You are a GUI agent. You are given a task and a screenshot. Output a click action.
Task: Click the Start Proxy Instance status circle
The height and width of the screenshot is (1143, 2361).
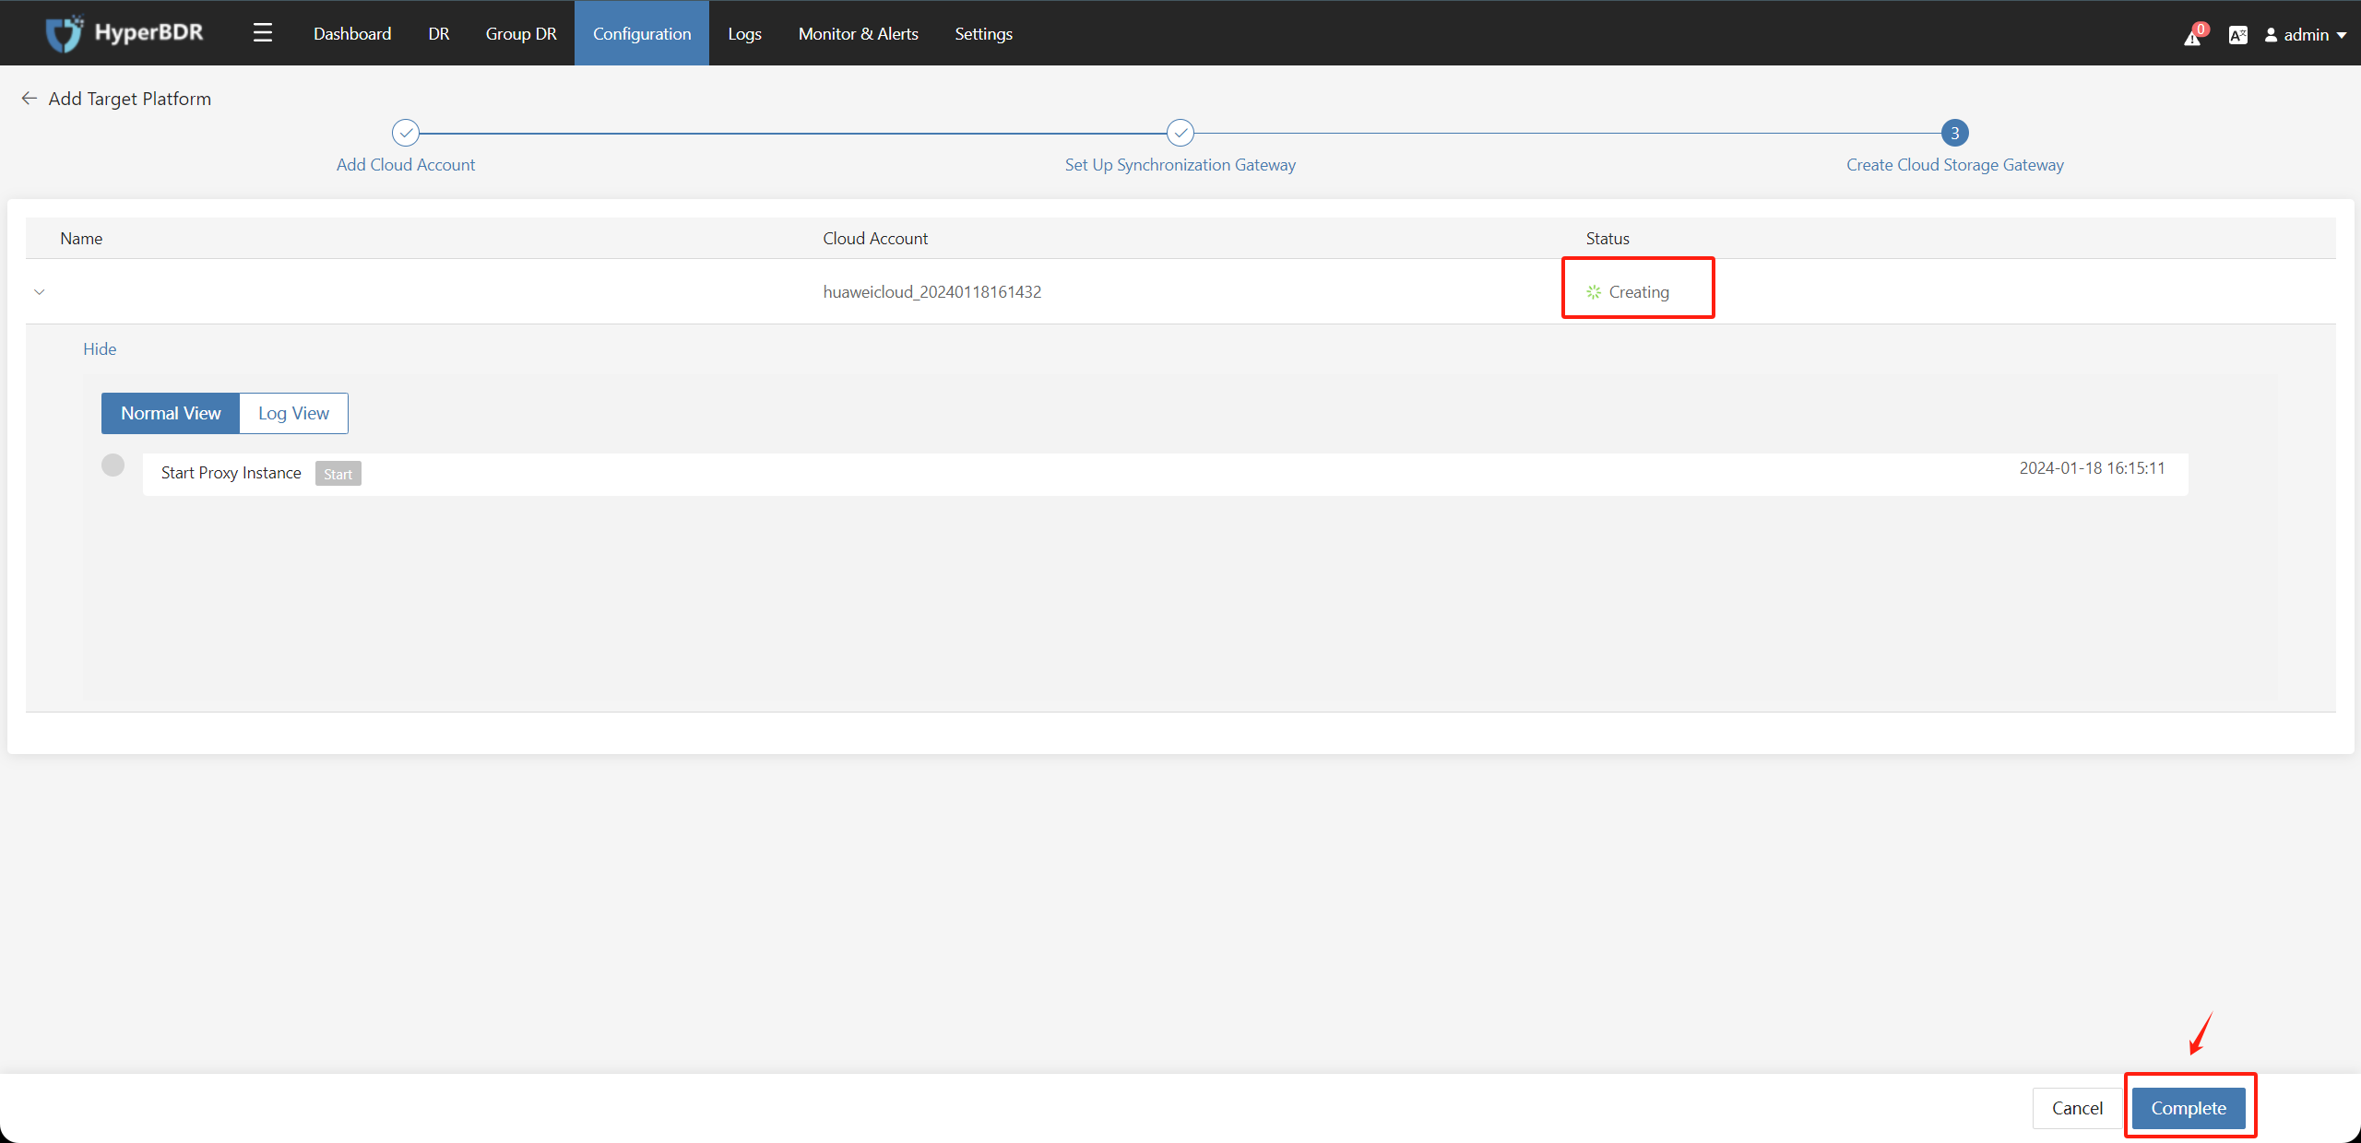tap(113, 465)
